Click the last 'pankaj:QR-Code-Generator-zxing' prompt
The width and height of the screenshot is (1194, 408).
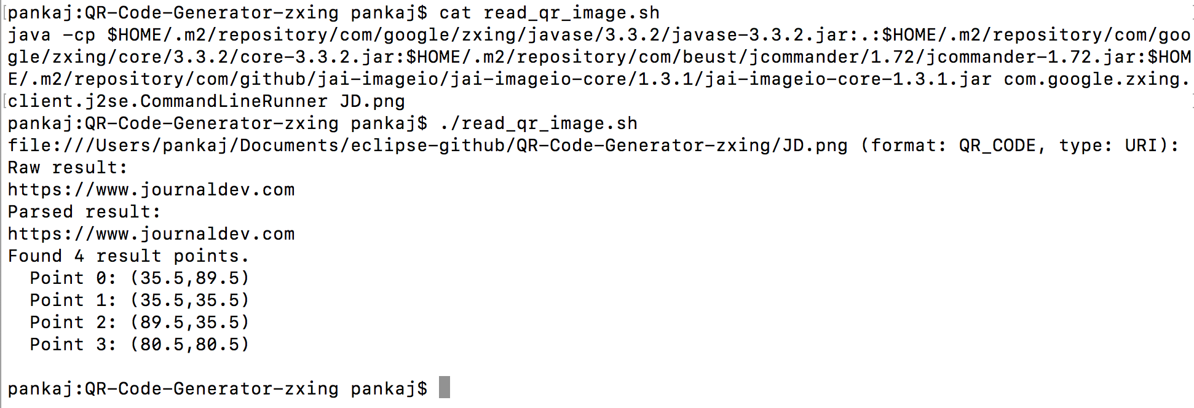pos(173,389)
